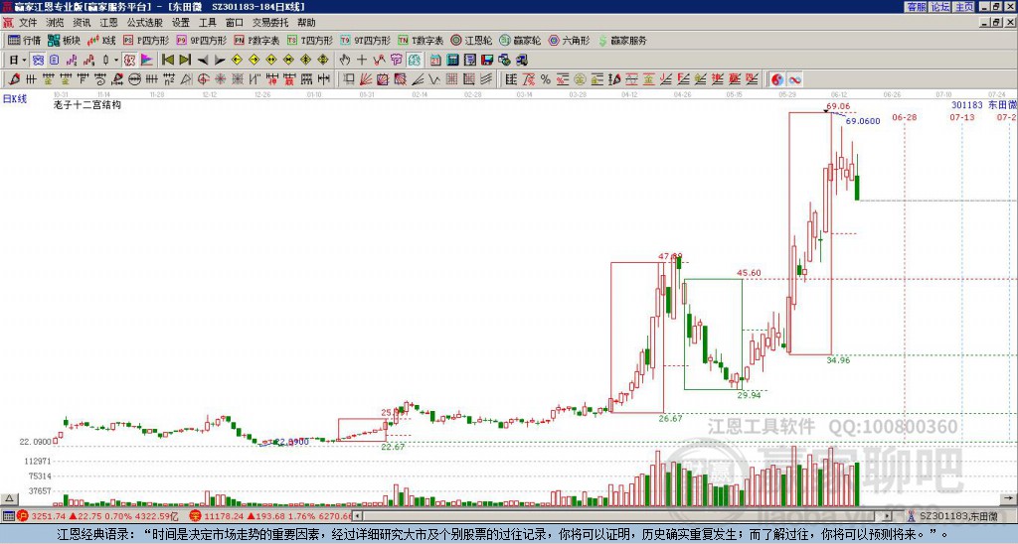Open the 窗口 menu
The width and height of the screenshot is (1018, 544).
235,23
